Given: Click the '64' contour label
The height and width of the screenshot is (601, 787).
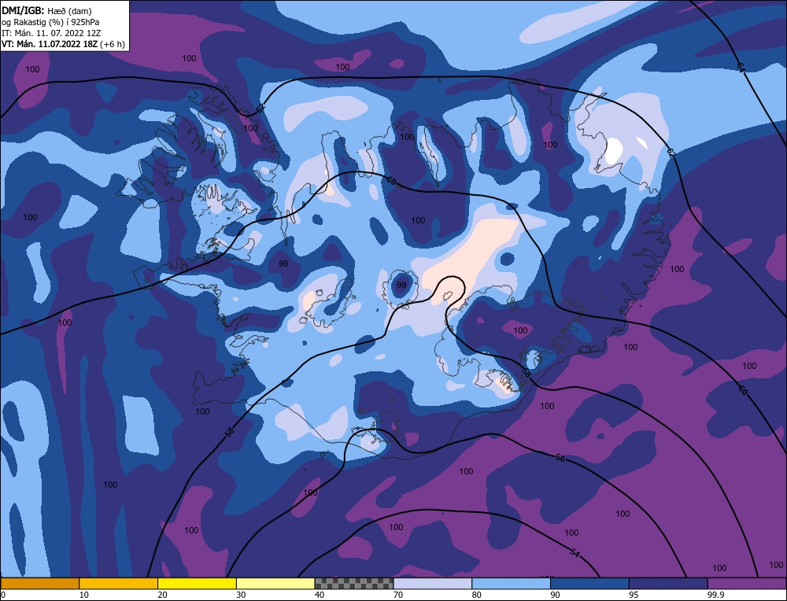Looking at the screenshot, I should [x=741, y=67].
